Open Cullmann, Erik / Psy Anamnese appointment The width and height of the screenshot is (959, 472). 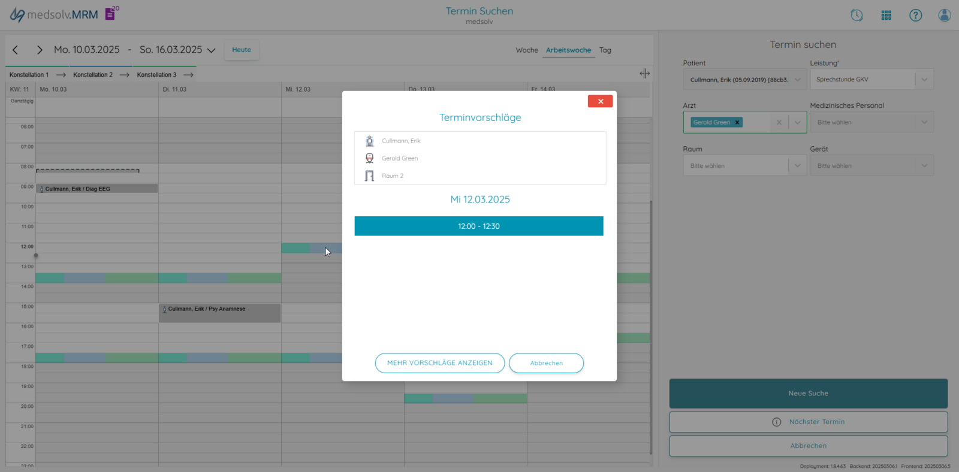pyautogui.click(x=219, y=313)
